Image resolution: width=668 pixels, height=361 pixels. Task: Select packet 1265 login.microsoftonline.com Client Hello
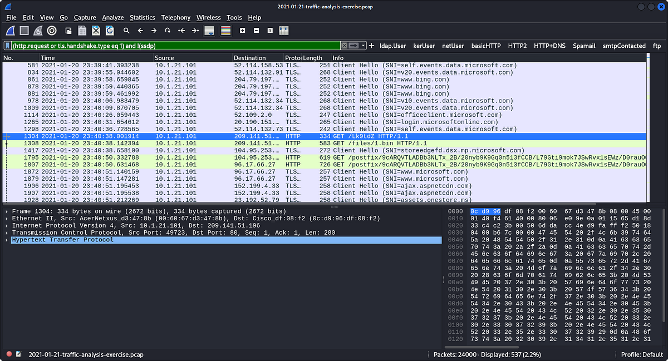click(325, 122)
